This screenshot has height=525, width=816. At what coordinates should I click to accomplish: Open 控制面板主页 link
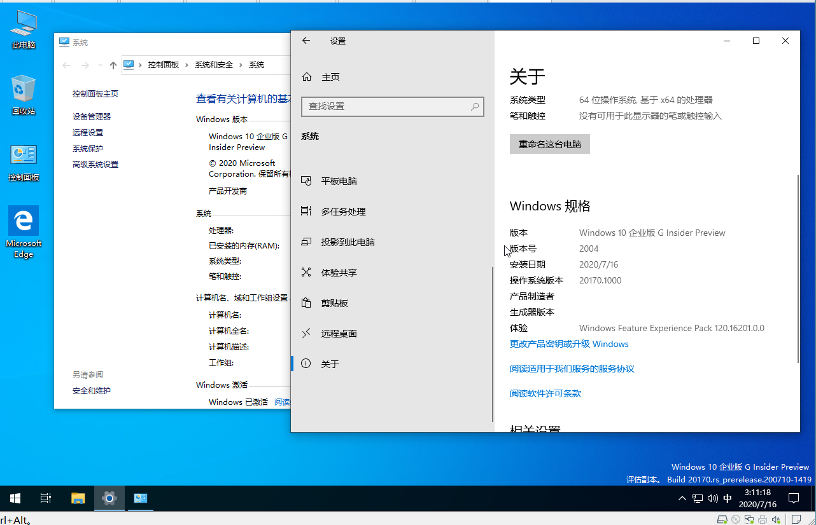95,93
